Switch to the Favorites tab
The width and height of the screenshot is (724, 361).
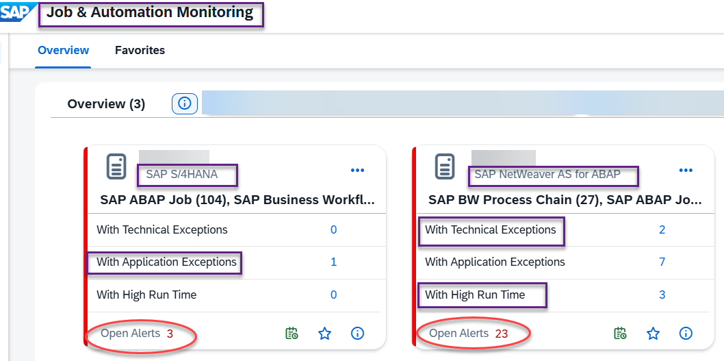pos(140,50)
